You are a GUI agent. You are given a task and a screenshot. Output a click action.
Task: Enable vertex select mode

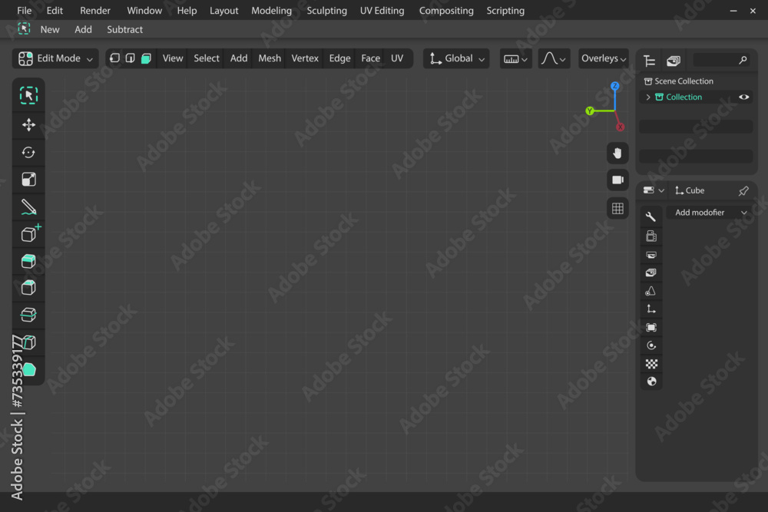tap(114, 58)
